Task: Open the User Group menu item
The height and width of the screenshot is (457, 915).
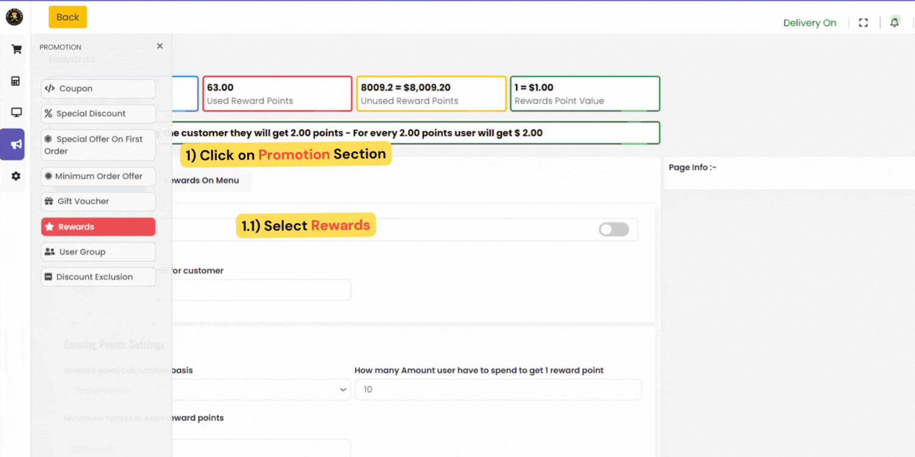Action: pyautogui.click(x=98, y=252)
